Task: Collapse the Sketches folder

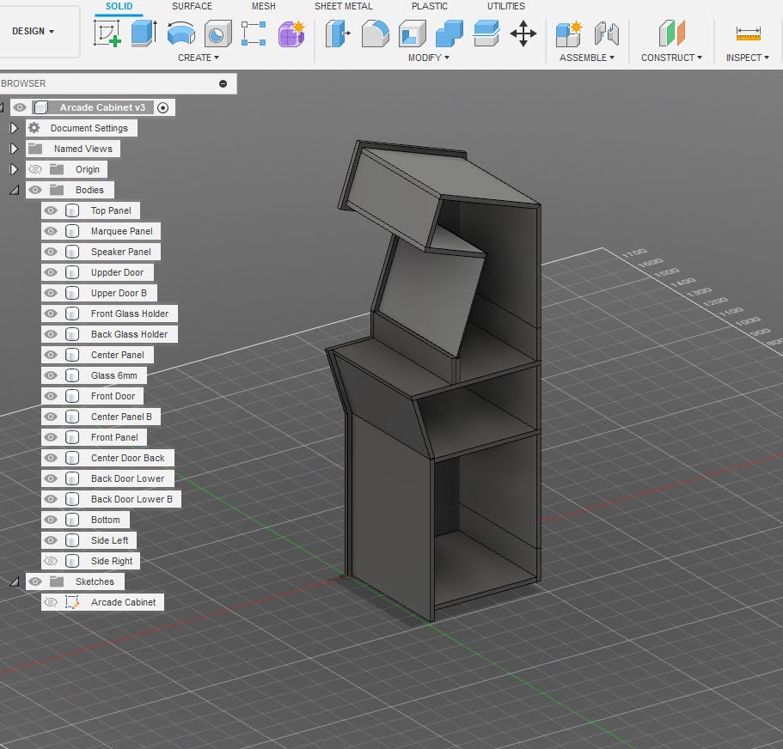Action: coord(15,582)
